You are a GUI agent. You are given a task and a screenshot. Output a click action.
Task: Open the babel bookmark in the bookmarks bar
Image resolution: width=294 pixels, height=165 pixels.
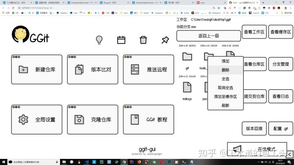pos(145,13)
